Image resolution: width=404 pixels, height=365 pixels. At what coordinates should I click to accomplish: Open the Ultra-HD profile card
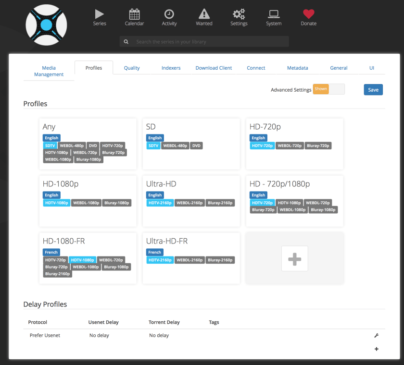[x=191, y=201]
